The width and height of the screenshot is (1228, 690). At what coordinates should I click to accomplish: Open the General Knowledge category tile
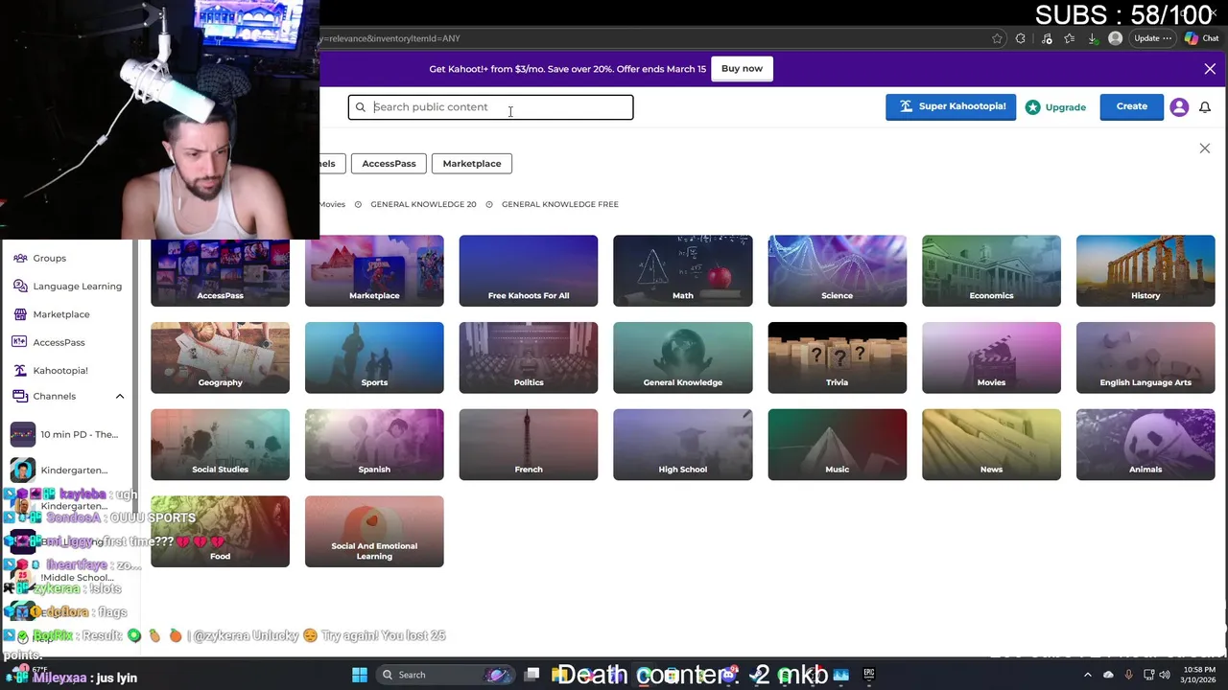click(683, 357)
